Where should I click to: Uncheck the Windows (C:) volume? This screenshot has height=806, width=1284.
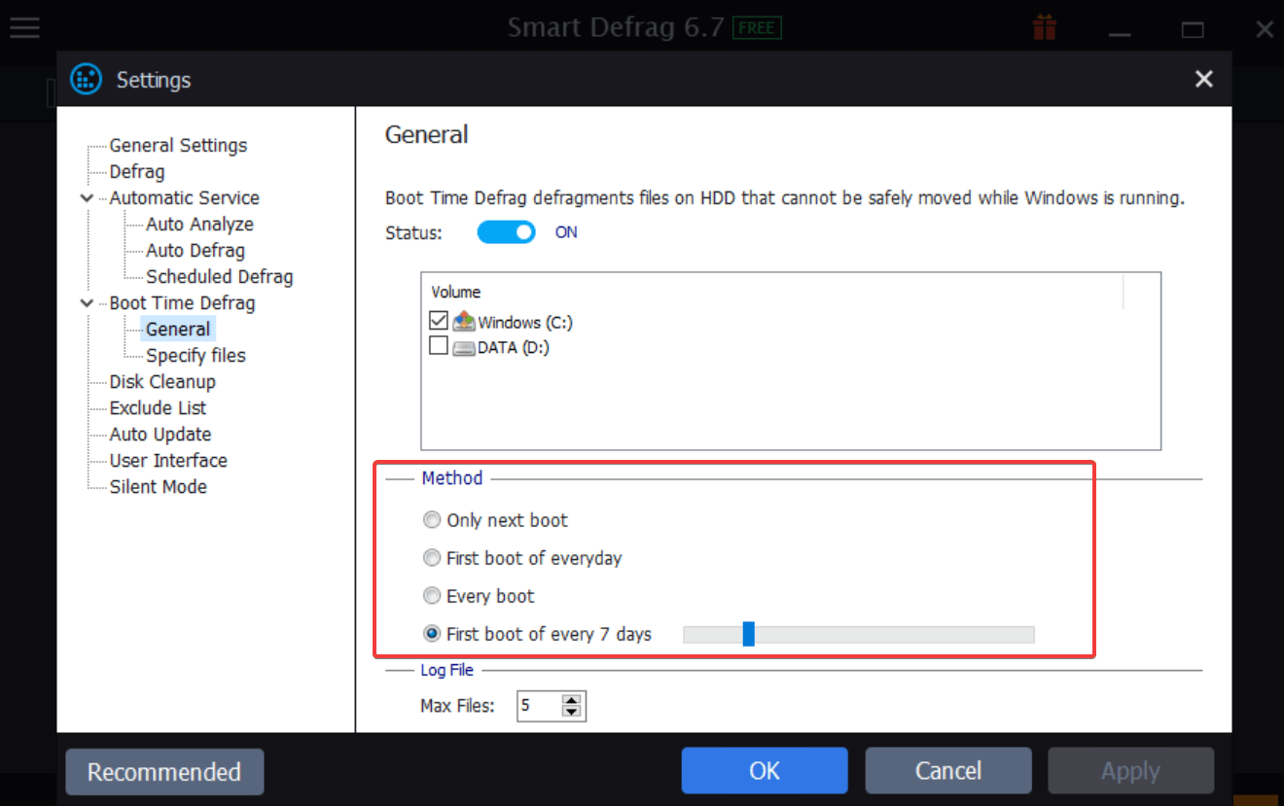point(438,321)
